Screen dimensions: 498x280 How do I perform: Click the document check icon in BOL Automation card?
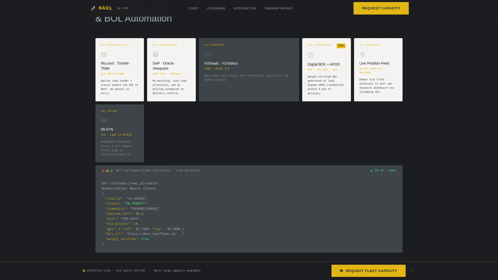tap(311, 55)
